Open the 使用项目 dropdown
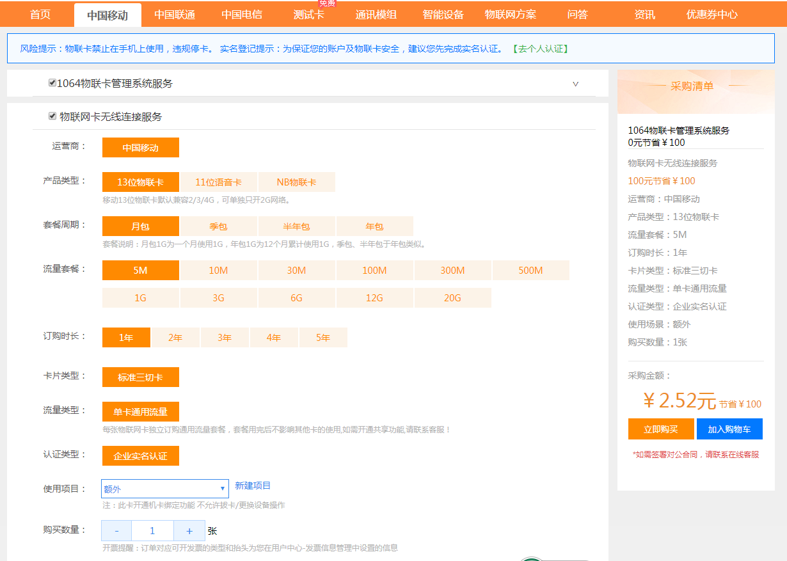 (164, 489)
